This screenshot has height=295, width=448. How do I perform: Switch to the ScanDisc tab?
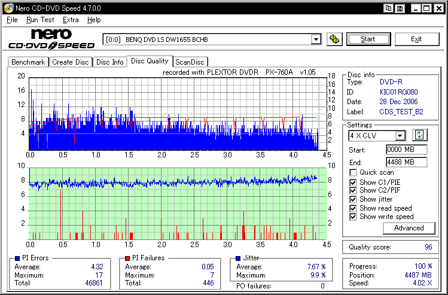coord(190,62)
